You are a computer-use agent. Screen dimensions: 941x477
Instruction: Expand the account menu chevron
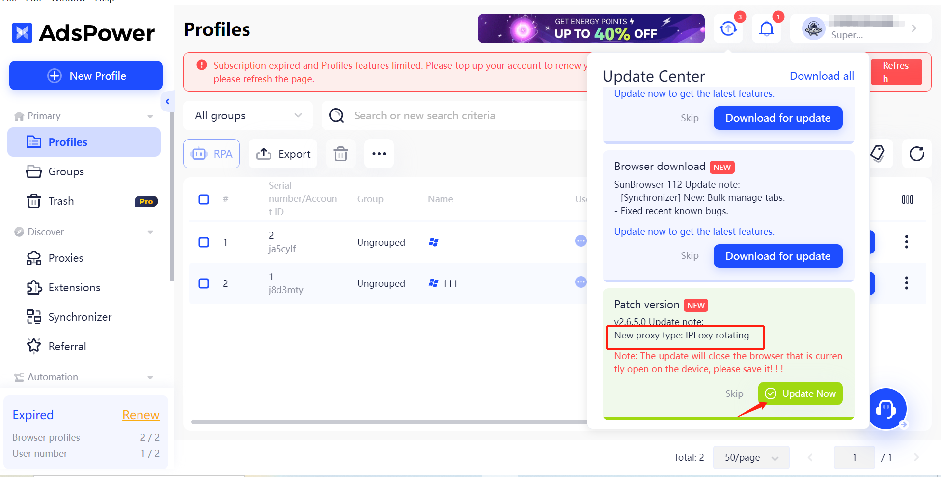point(914,28)
